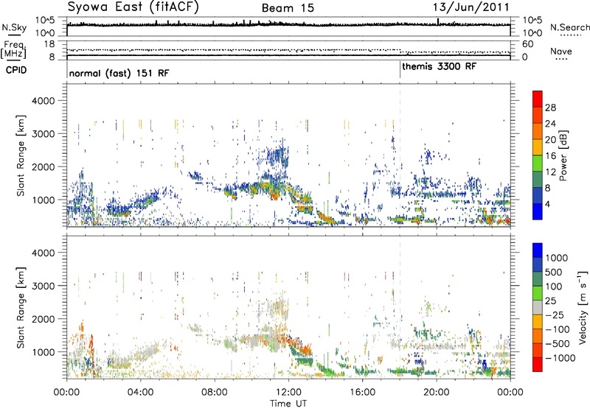Click the "normal (fast) 151 RF" mode label

119,73
